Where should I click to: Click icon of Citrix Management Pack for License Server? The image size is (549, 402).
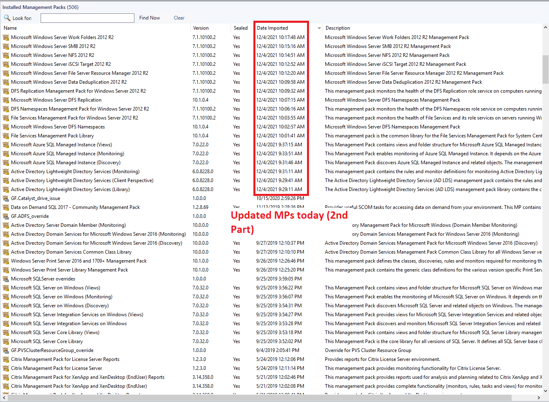pos(6,368)
